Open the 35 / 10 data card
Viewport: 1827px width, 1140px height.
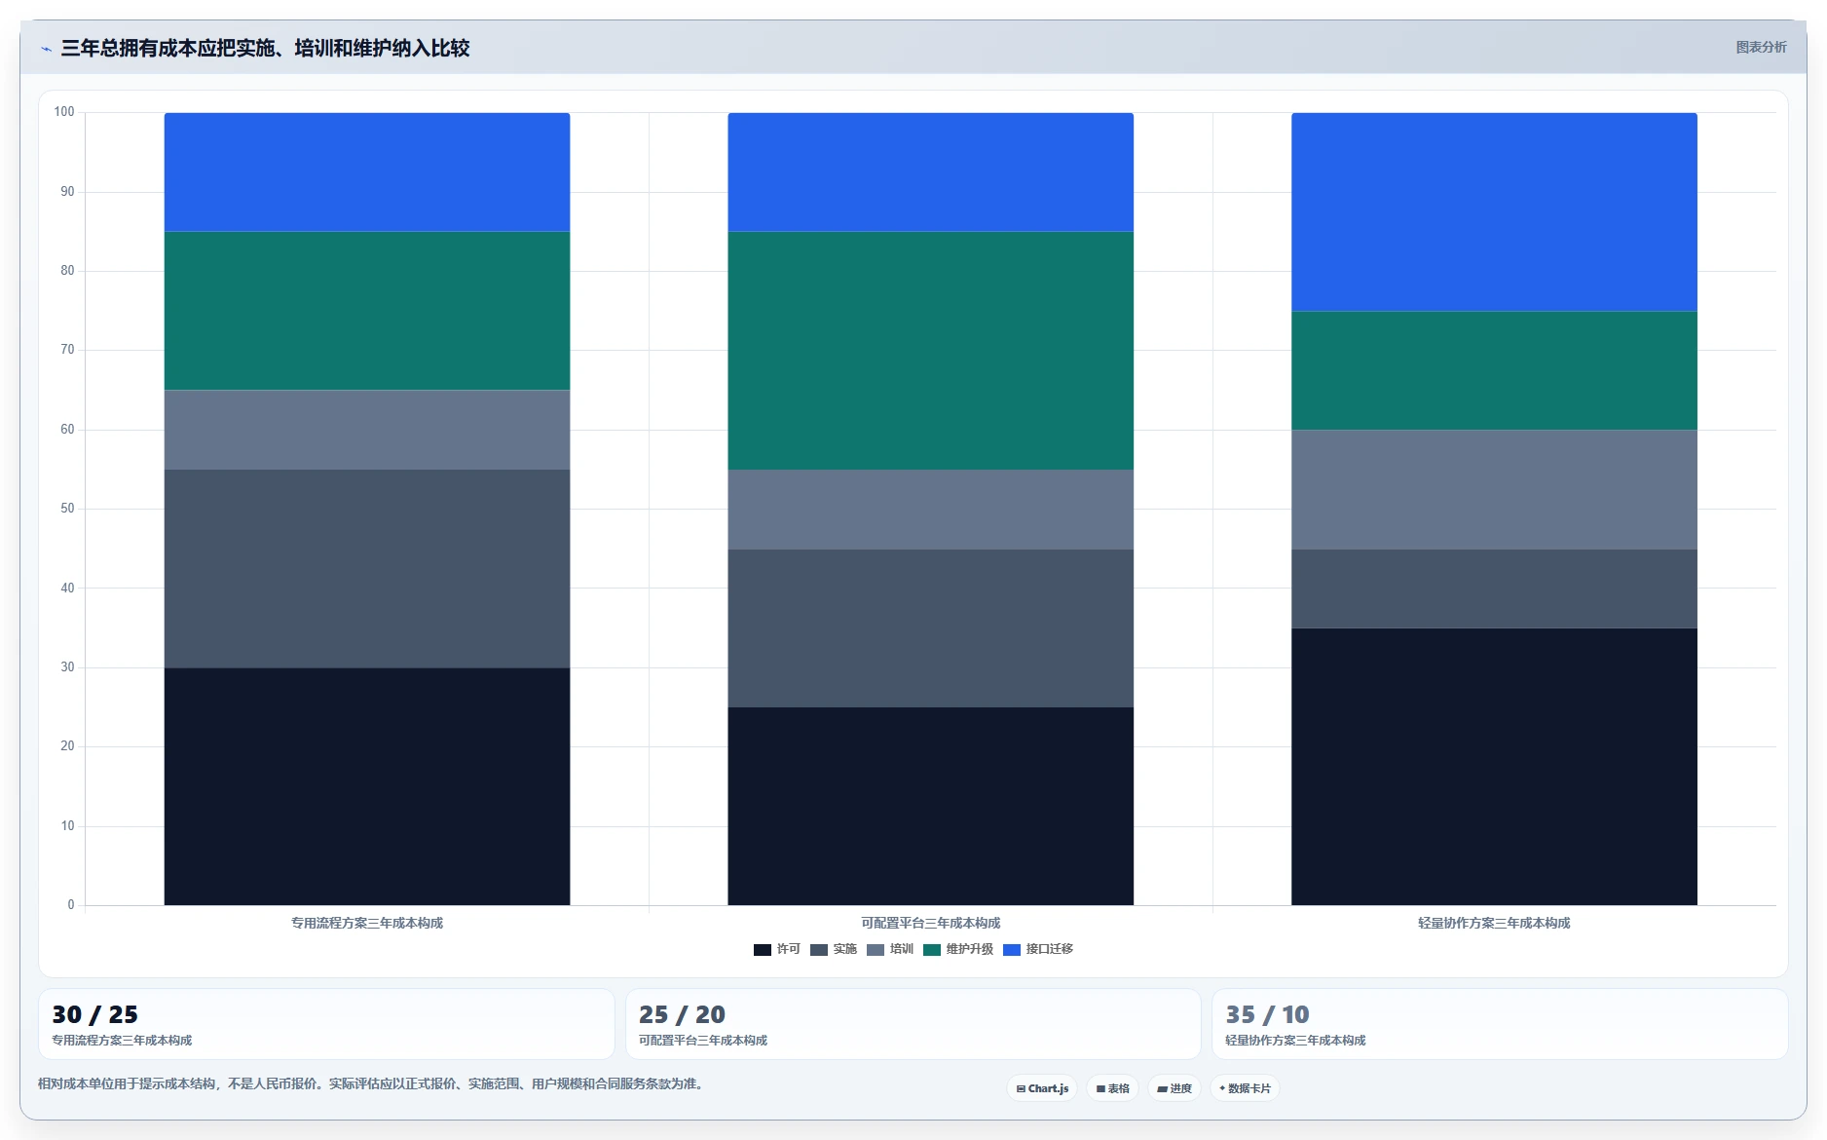coord(1500,1024)
